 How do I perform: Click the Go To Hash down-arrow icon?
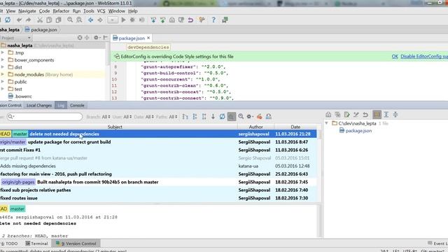coord(213,117)
